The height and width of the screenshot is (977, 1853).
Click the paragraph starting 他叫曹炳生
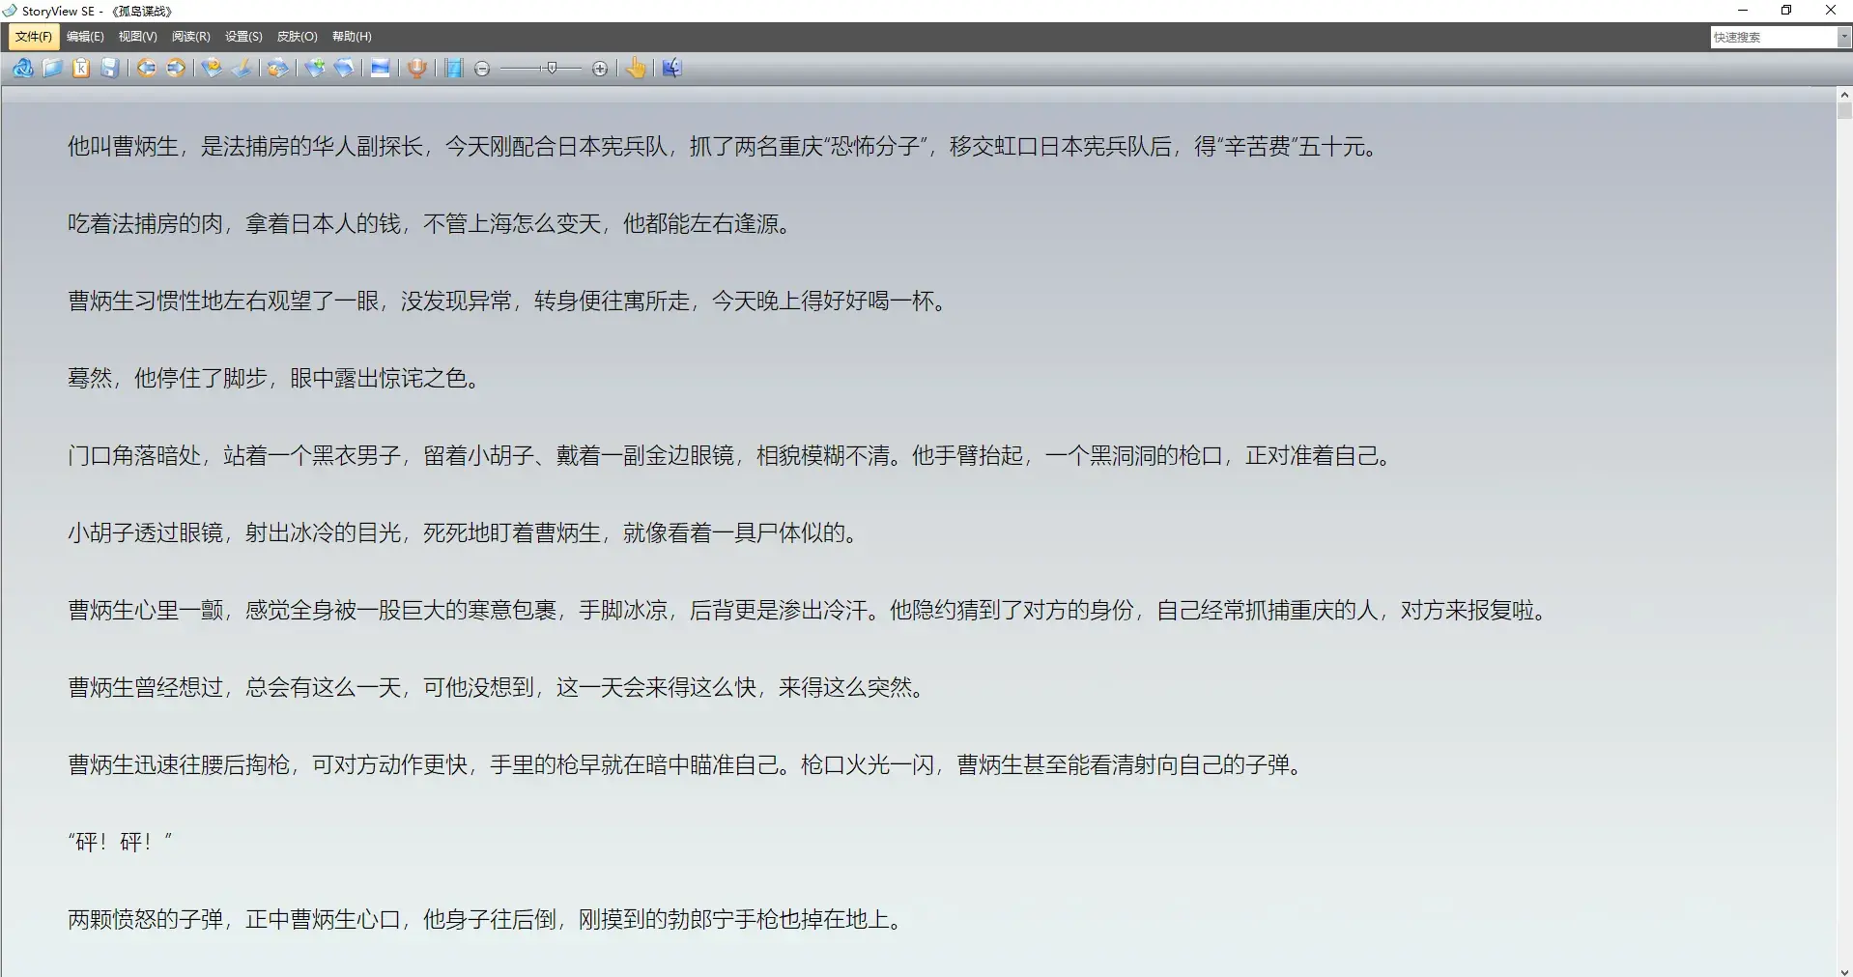pos(724,147)
